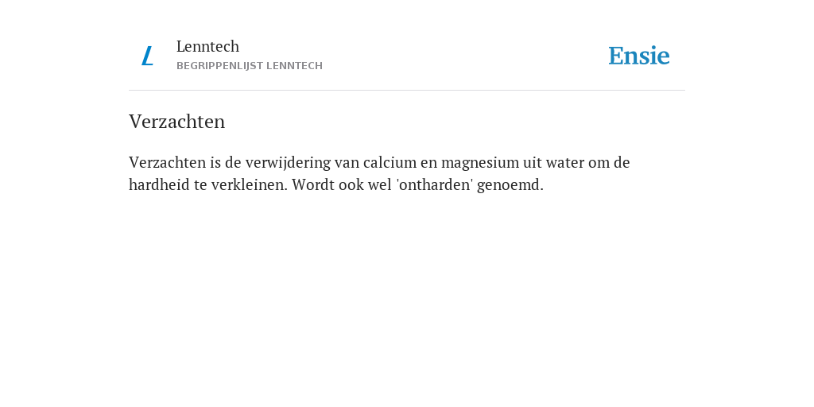814x407 pixels.
Task: Select the BEGRIPPENLIJST LENNTECH subtitle
Action: [250, 66]
